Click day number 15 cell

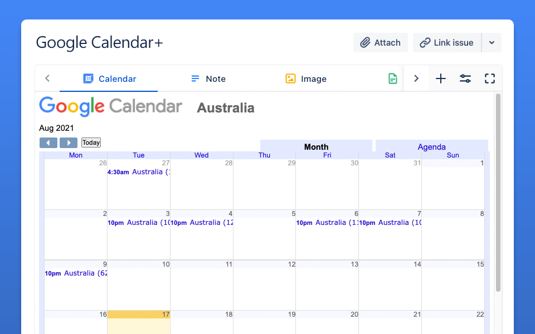click(453, 285)
